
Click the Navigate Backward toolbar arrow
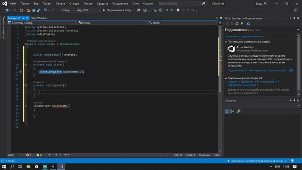click(7, 10)
